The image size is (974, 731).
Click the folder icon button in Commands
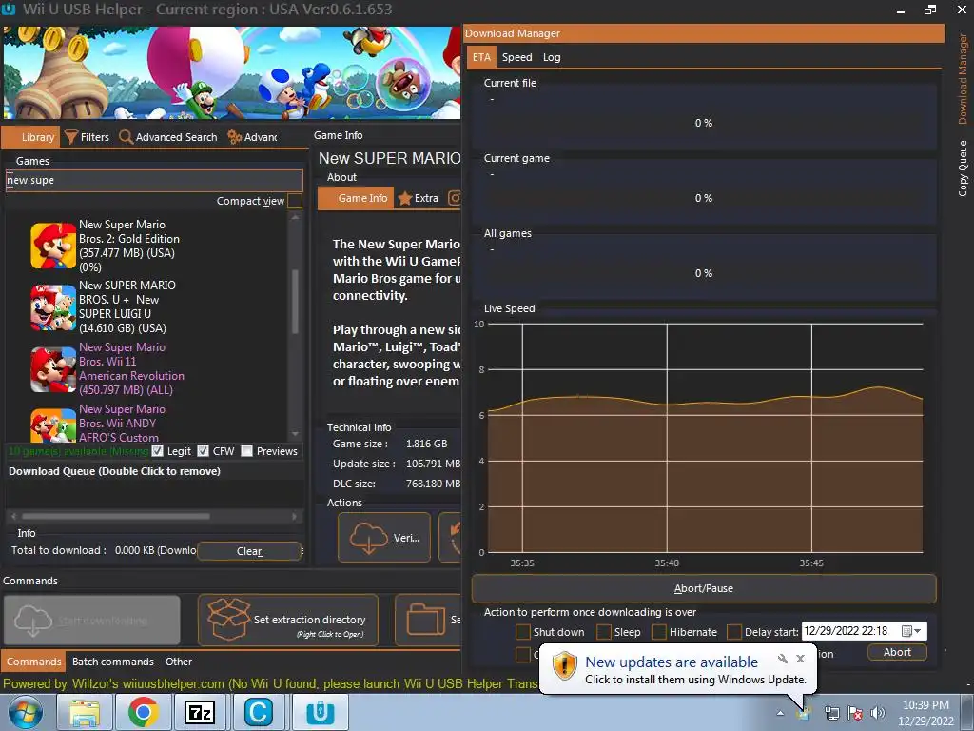tap(425, 619)
